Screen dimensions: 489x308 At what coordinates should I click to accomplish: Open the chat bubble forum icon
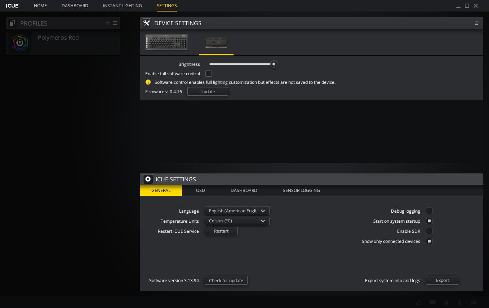click(x=433, y=303)
